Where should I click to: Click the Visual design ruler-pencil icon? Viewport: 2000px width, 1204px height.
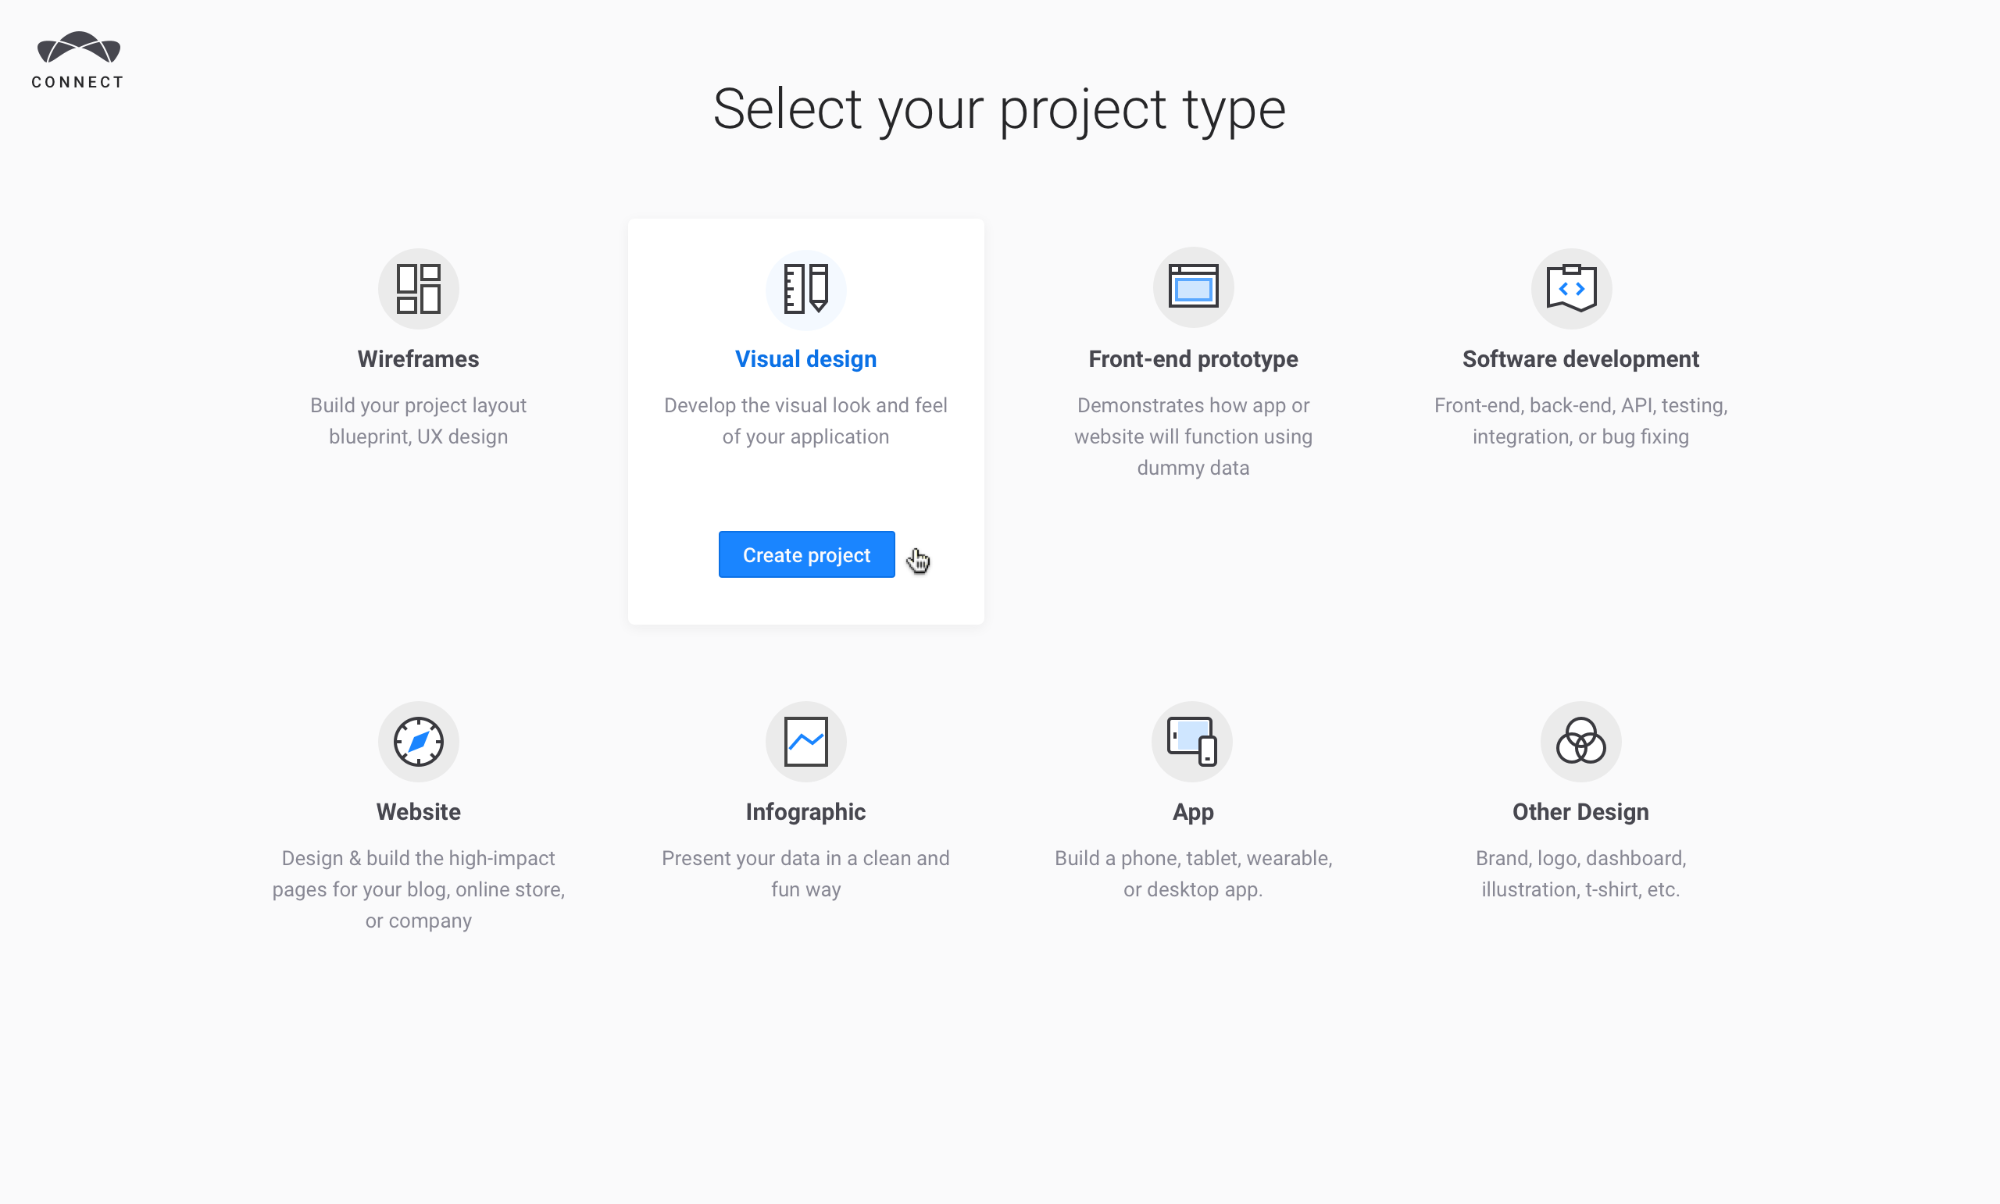pyautogui.click(x=805, y=289)
